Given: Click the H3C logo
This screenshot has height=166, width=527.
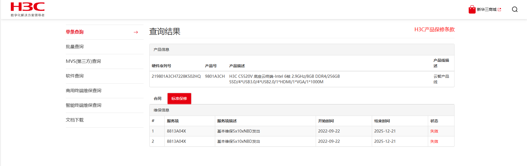Looking at the screenshot, I should click(27, 7).
